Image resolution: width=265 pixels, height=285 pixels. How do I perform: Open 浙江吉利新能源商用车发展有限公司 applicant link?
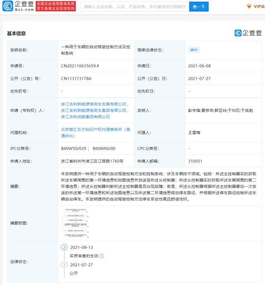click(x=93, y=104)
